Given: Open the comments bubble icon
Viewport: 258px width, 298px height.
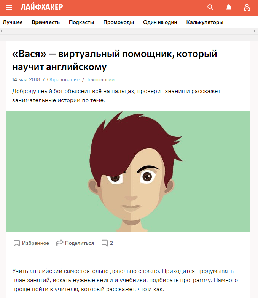Looking at the screenshot, I should click(104, 243).
